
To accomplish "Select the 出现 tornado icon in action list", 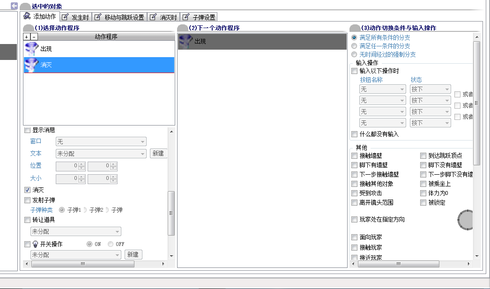I will 31,49.
